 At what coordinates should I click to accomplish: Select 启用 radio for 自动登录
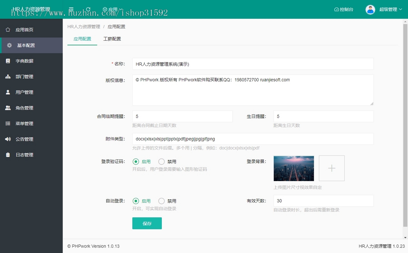pyautogui.click(x=136, y=201)
